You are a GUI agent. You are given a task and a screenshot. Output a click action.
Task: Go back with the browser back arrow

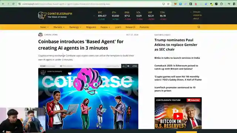pos(3,4)
